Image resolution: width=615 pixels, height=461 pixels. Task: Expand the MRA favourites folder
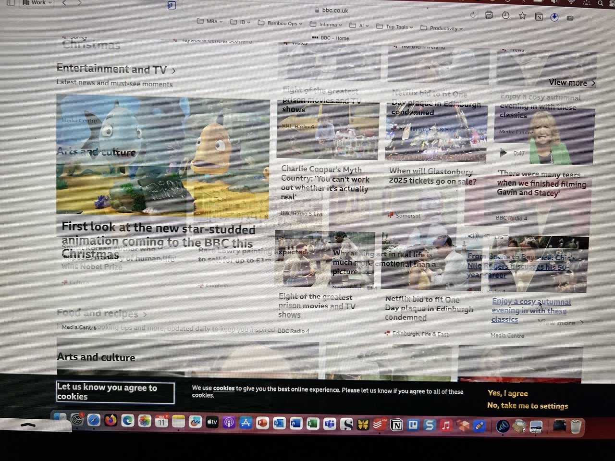[210, 21]
